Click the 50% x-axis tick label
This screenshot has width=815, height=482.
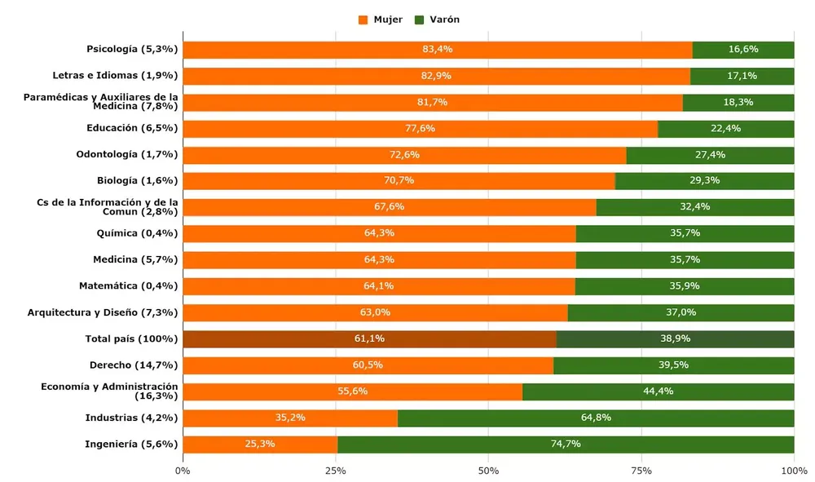488,471
